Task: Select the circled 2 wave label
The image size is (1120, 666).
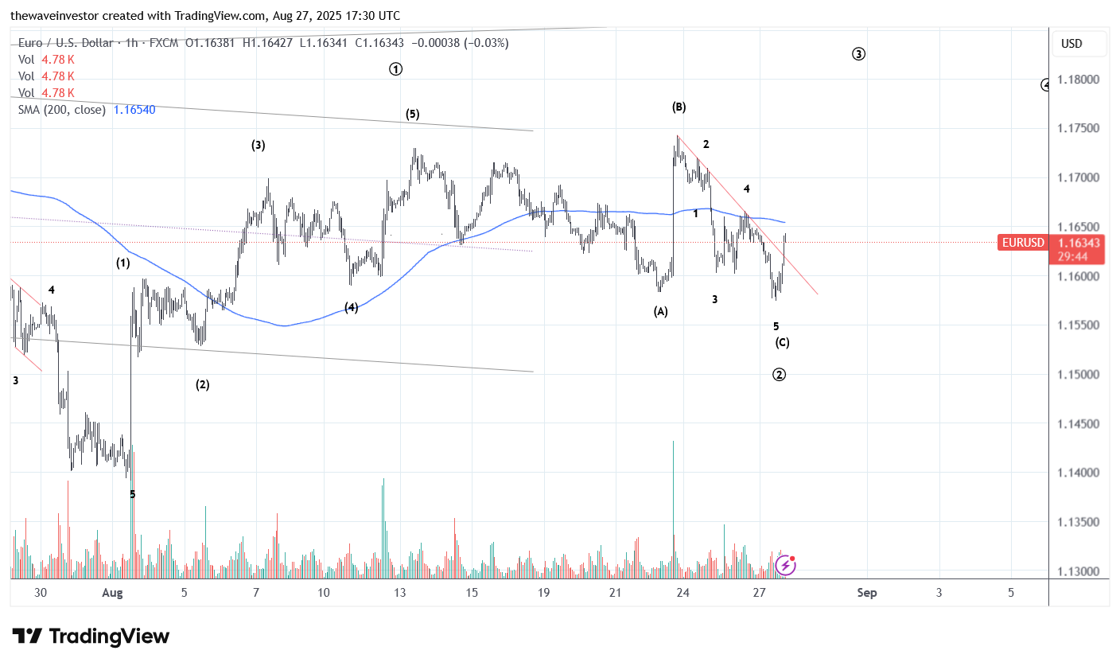Action: pyautogui.click(x=780, y=375)
